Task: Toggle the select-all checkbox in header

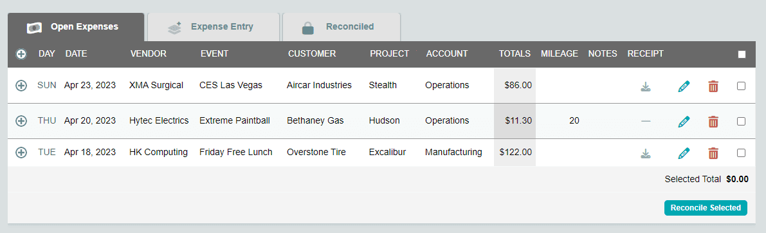Action: pos(742,55)
